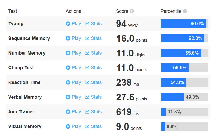Click the Stats chart icon for Aim Trainer
The width and height of the screenshot is (216, 139).
[87, 112]
